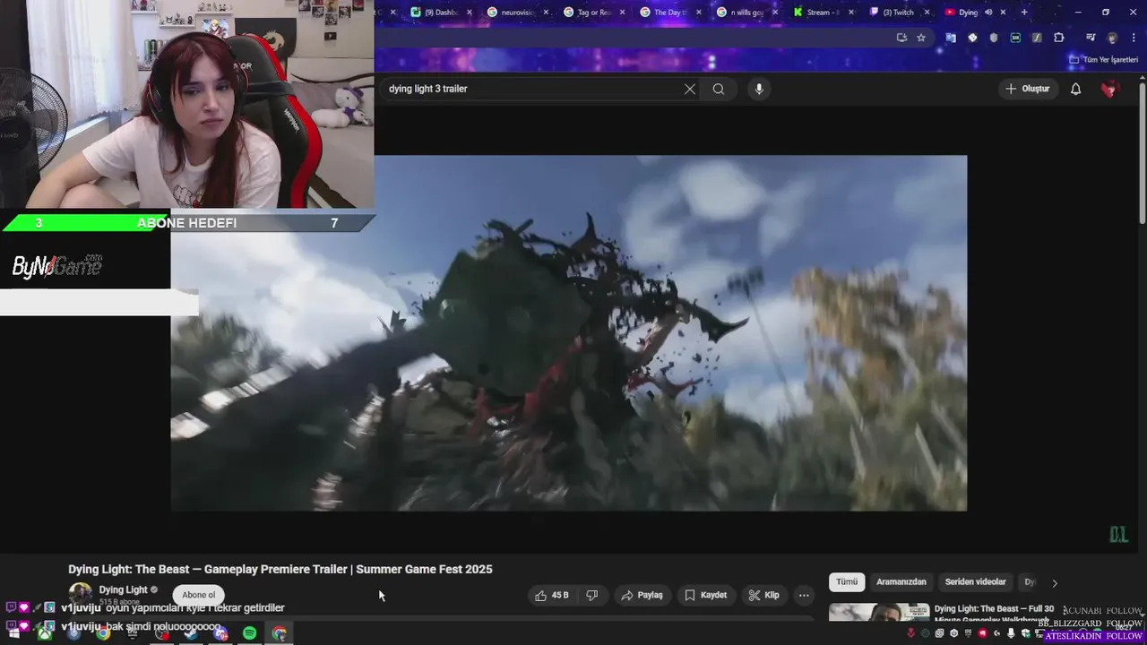Save the video with Kaydet
1147x645 pixels.
point(705,595)
